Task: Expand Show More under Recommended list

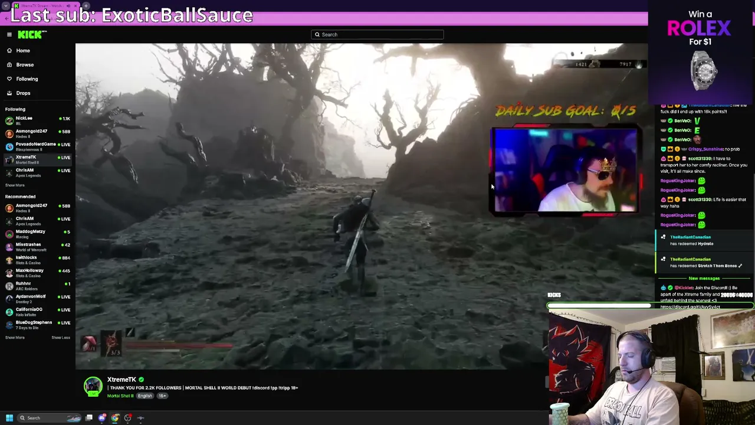Action: pyautogui.click(x=15, y=338)
